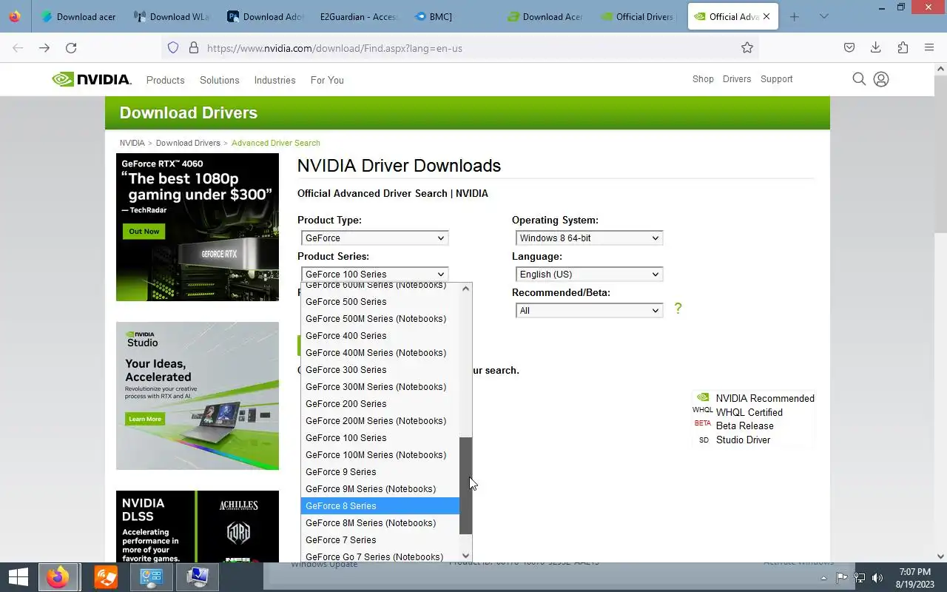
Task: Select GeForce 500 Series option
Action: (380, 302)
